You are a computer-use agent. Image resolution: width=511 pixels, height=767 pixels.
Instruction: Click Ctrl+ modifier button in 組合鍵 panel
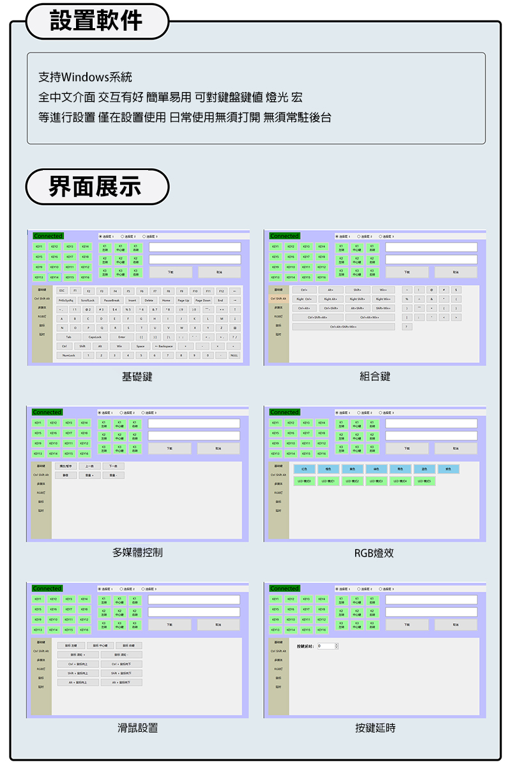304,290
